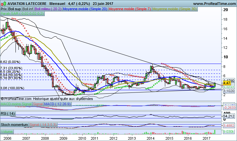
Task: Click the 2012 year label on time axis
Action: coord(114,138)
